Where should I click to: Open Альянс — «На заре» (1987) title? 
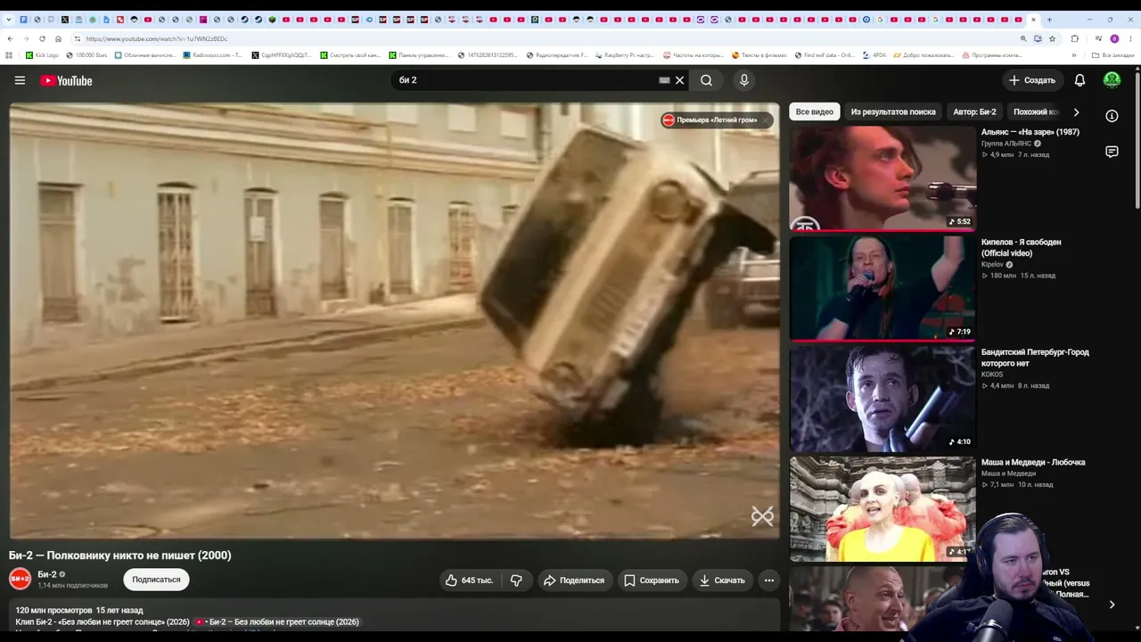click(1030, 132)
